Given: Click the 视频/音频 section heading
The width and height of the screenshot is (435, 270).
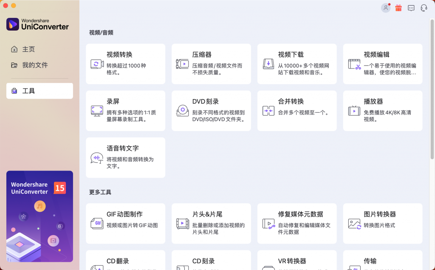Looking at the screenshot, I should (x=101, y=32).
